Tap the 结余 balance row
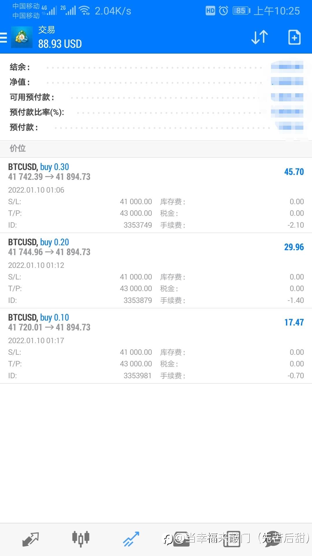This screenshot has height=556, width=312. pos(156,67)
